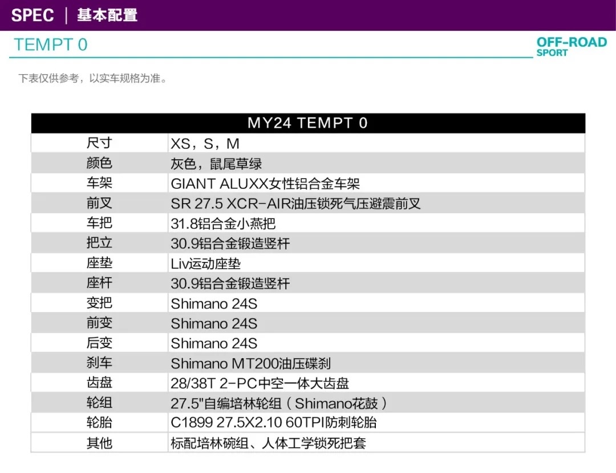The width and height of the screenshot is (616, 473).
Task: Select the 后变 label cell
Action: point(99,343)
